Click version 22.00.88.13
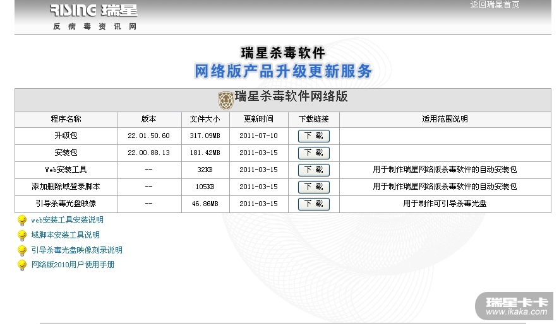Screen dimensions: 559x324 click(x=148, y=153)
